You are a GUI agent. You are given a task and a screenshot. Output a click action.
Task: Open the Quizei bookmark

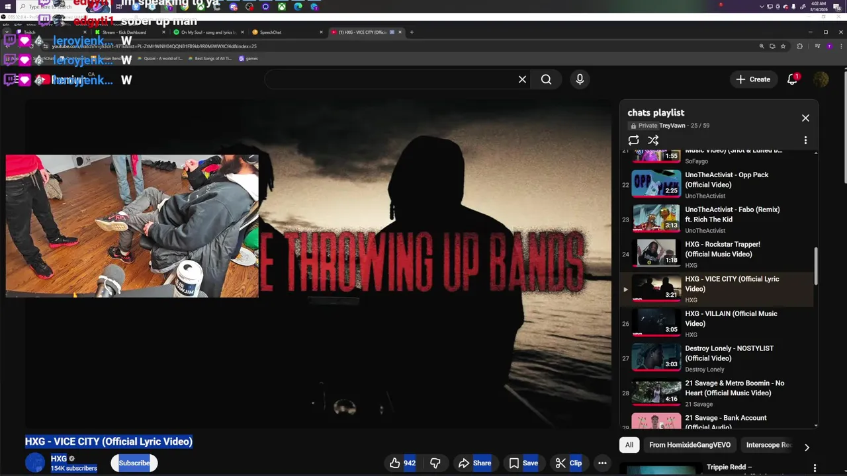coord(159,58)
